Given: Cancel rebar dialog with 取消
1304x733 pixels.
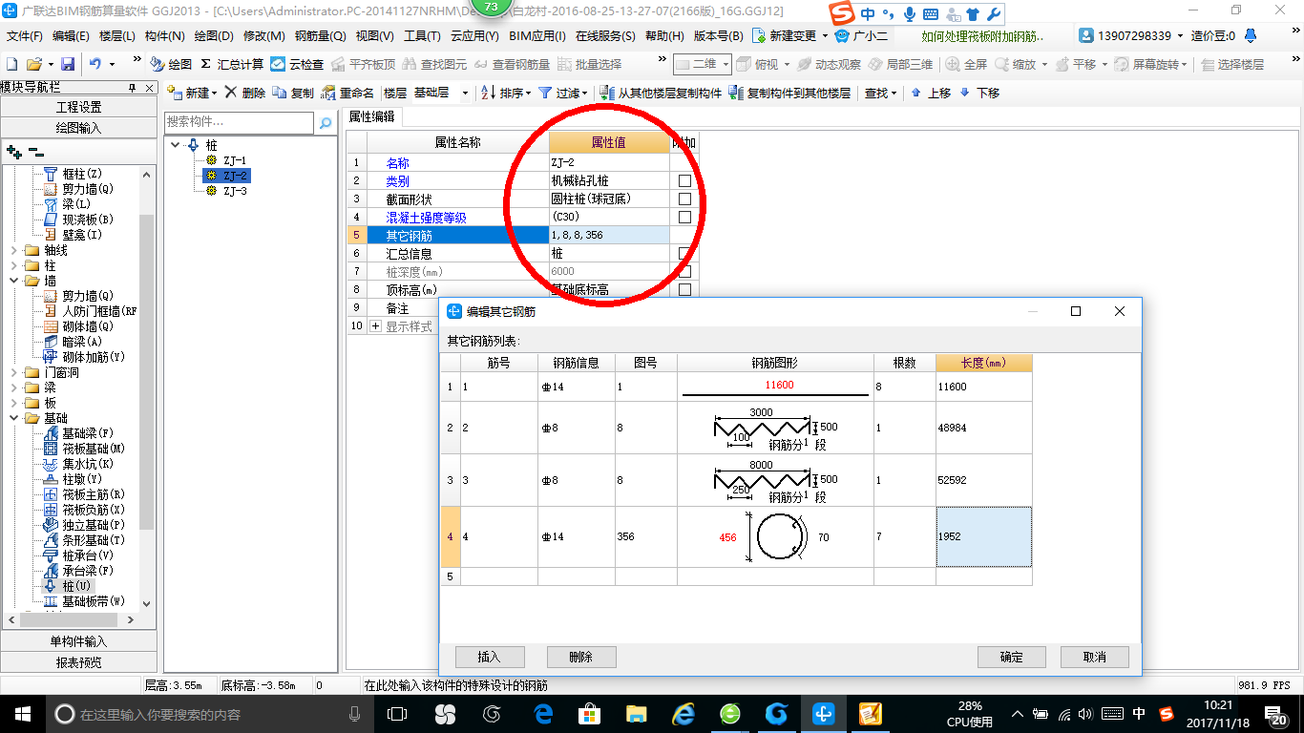Looking at the screenshot, I should pyautogui.click(x=1094, y=657).
